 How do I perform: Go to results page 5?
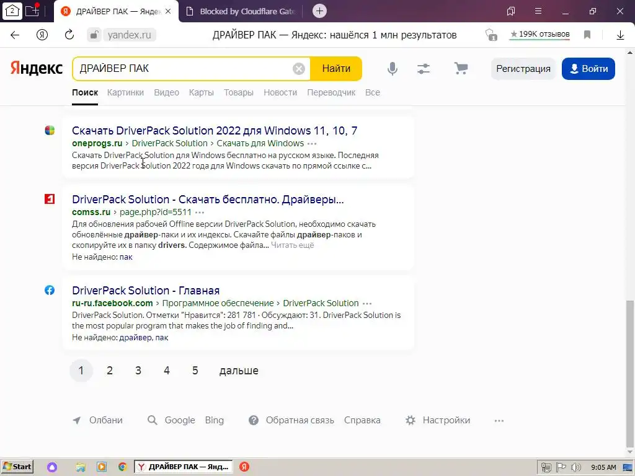tap(195, 371)
